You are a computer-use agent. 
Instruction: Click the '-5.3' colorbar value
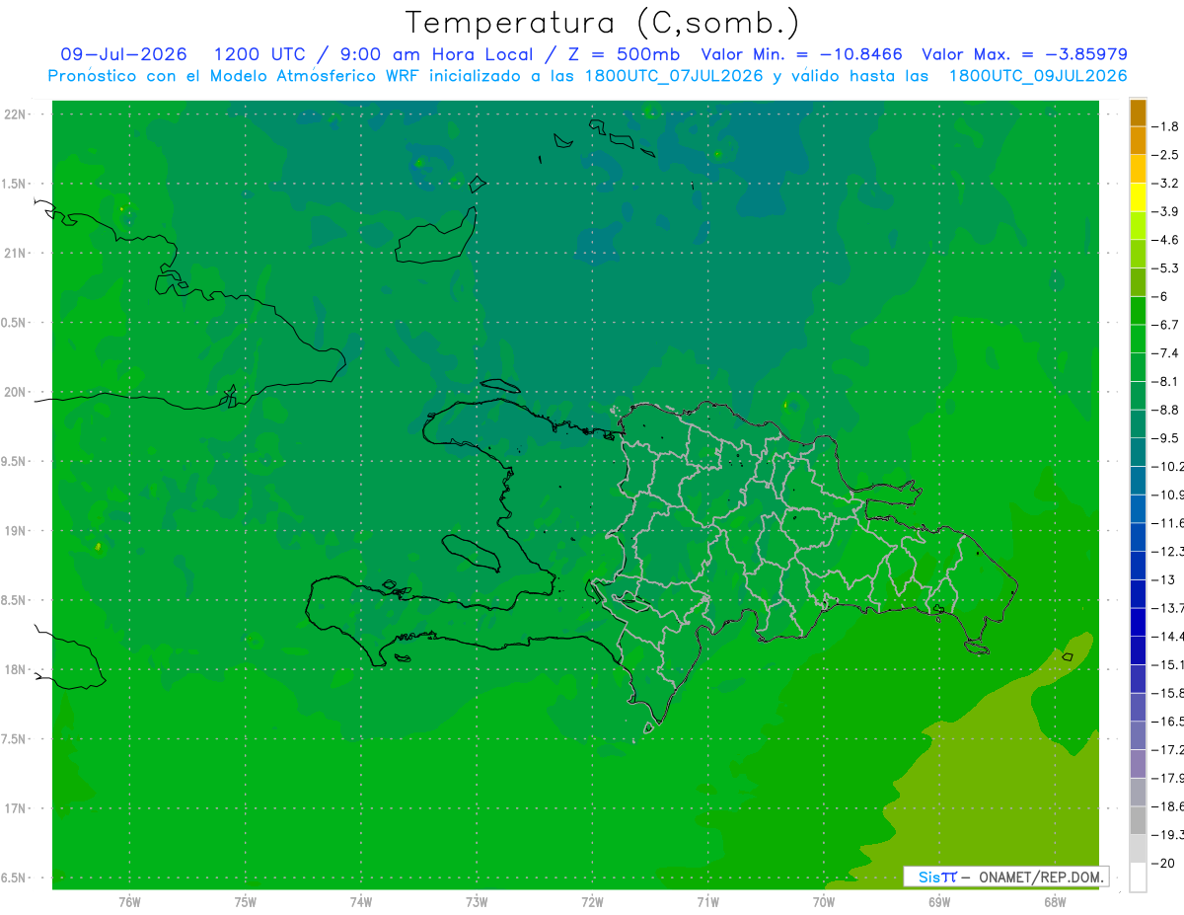[1165, 267]
